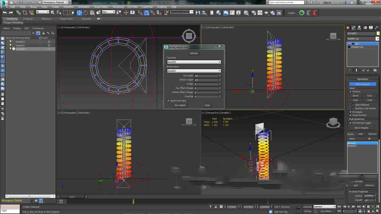
Task: Activate the Select and Move tool
Action: (79, 12)
